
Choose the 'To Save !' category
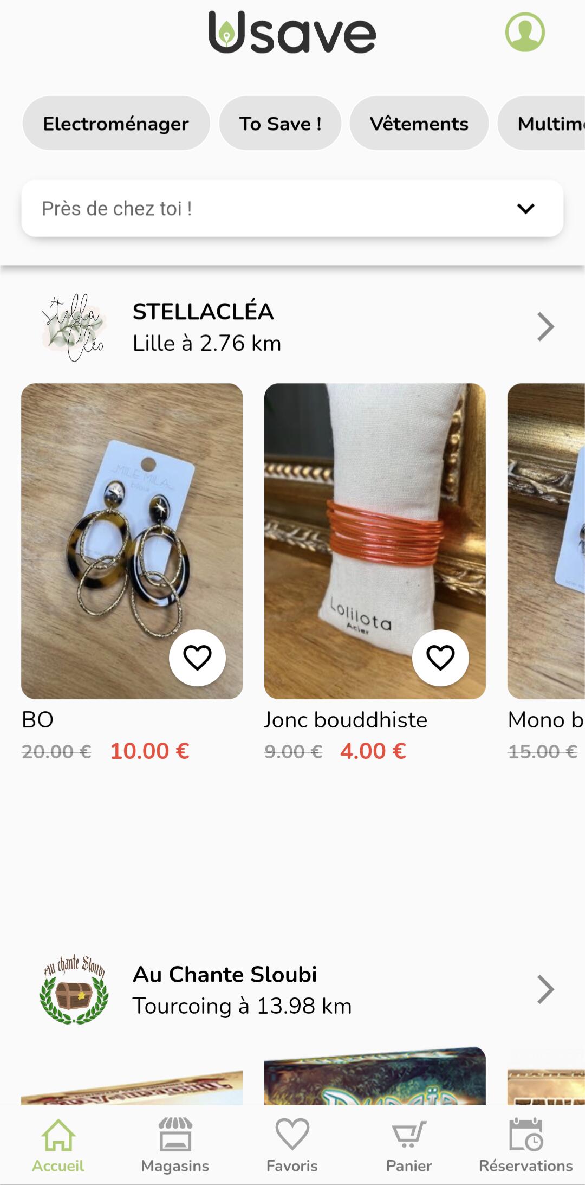(x=280, y=124)
